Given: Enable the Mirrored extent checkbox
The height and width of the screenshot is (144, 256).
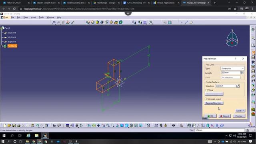Looking at the screenshot, I should (206, 99).
